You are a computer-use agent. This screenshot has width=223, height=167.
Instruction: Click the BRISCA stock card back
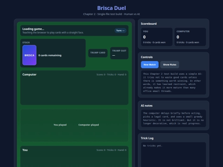[x=29, y=55]
